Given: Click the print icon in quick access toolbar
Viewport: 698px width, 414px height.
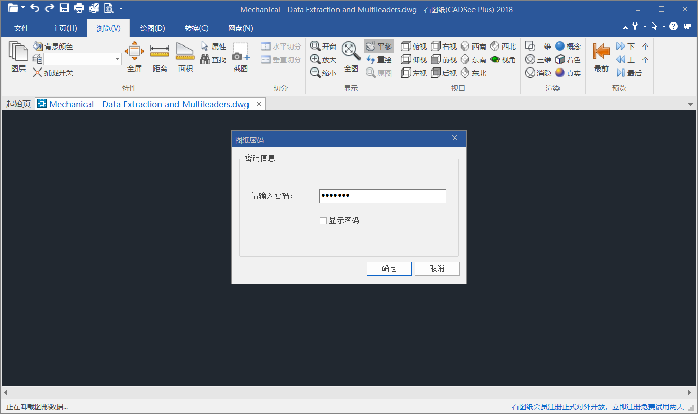Looking at the screenshot, I should point(79,8).
